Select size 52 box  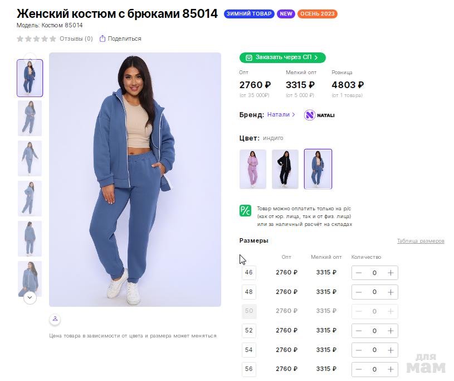tap(249, 331)
